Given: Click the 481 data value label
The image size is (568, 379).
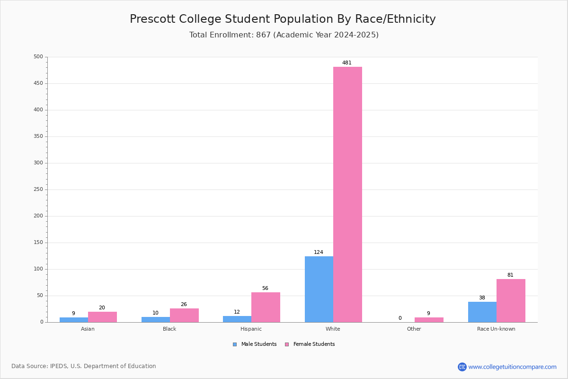Looking at the screenshot, I should [x=347, y=63].
